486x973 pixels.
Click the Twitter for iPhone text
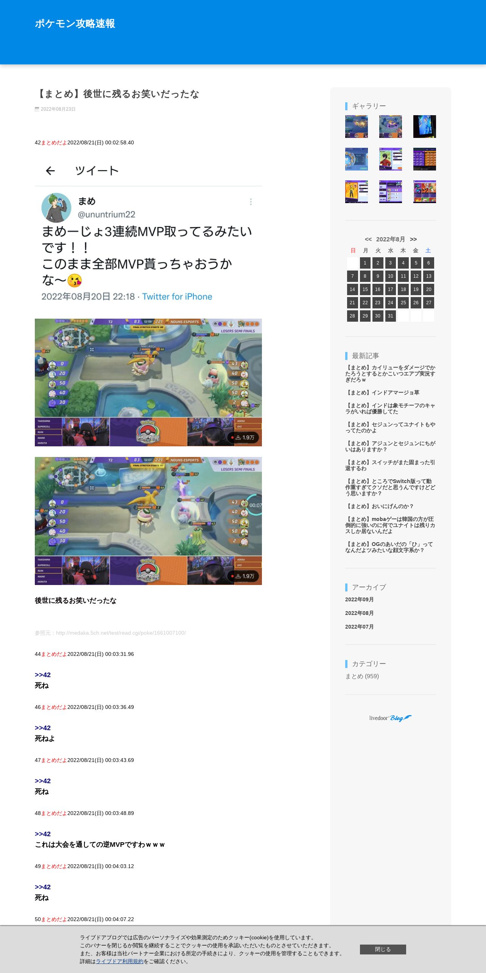(x=177, y=297)
